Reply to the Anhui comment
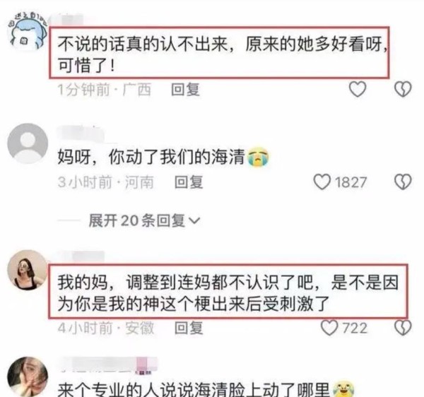The height and width of the screenshot is (397, 424). point(189,328)
